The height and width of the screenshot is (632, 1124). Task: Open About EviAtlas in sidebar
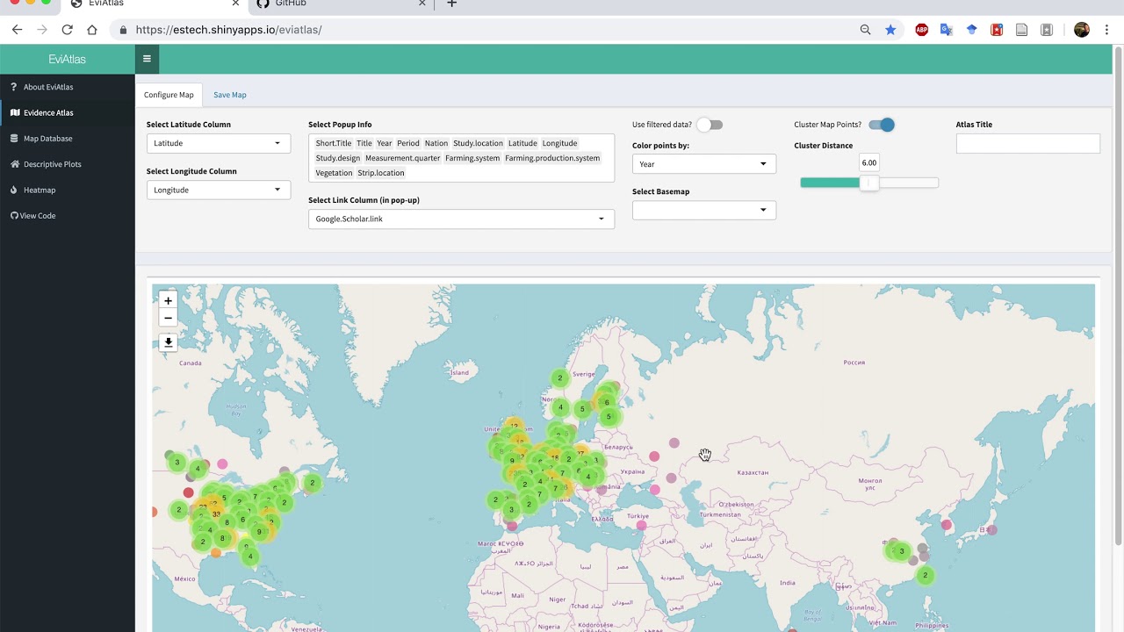[68, 87]
